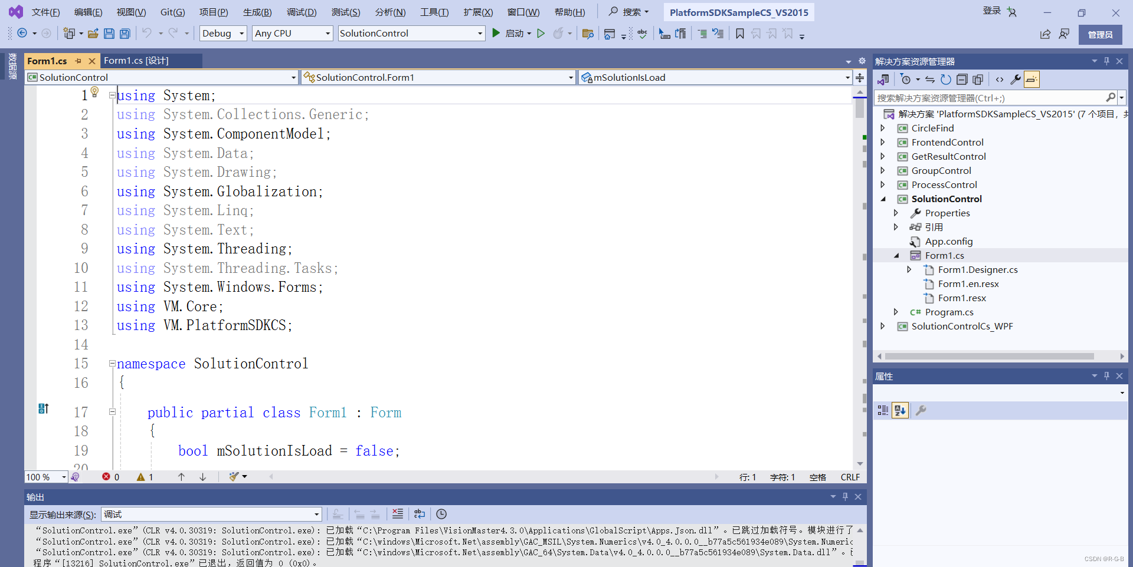The width and height of the screenshot is (1133, 567).
Task: Refresh the Solution Explorer tree
Action: click(945, 79)
